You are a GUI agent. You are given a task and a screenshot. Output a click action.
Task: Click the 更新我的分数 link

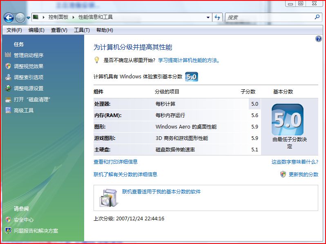point(303,174)
